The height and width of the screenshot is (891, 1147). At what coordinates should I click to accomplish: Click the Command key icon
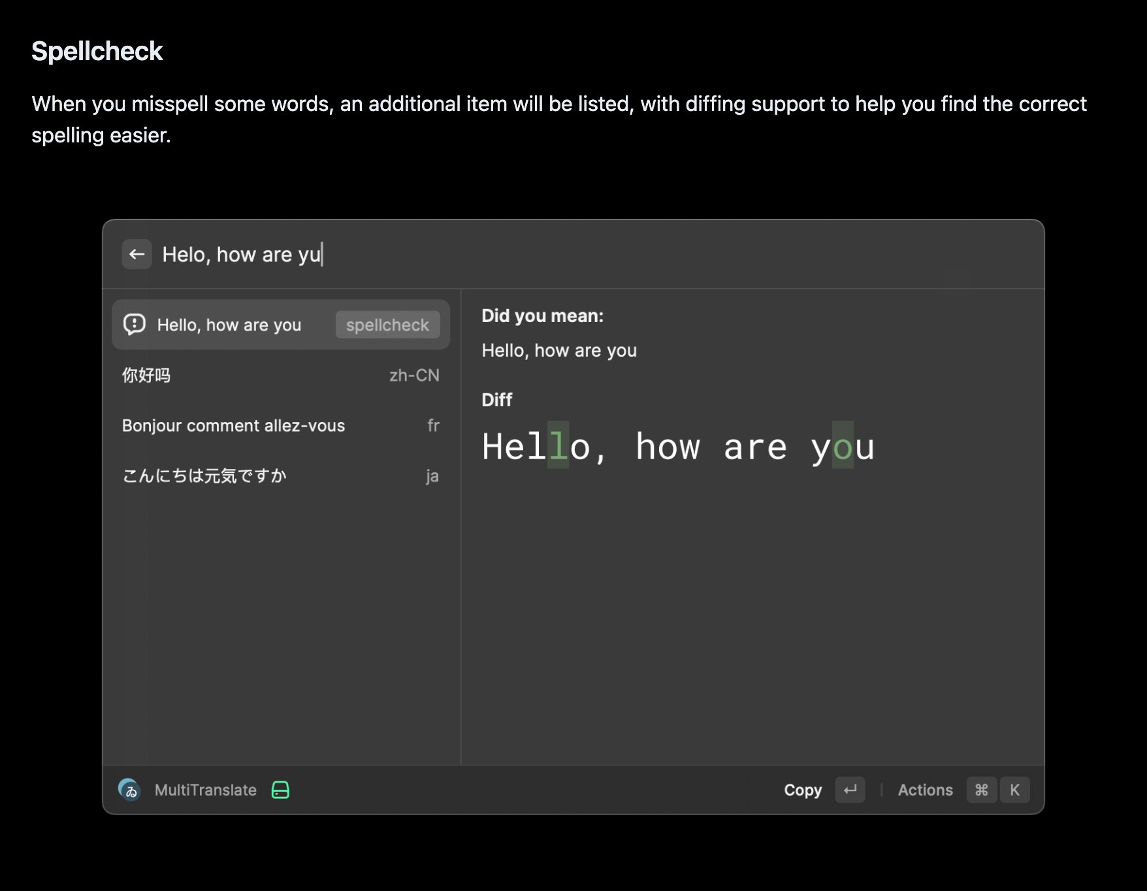pos(981,790)
